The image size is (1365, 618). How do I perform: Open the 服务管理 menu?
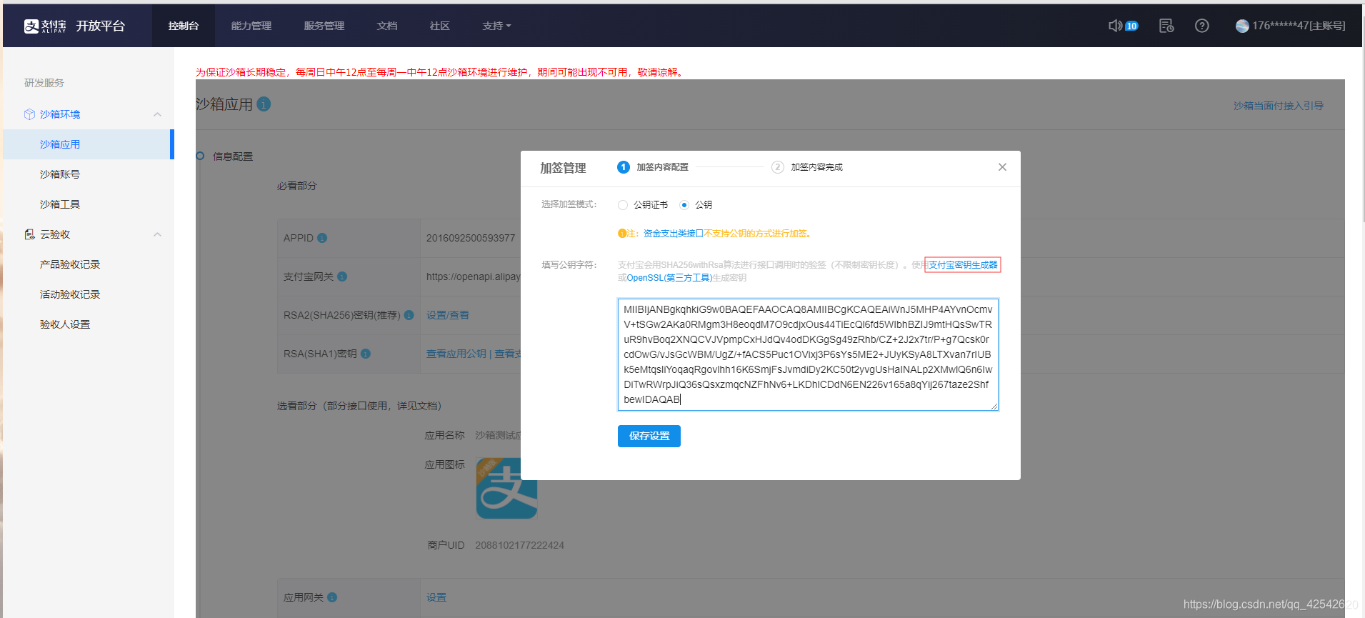[324, 26]
